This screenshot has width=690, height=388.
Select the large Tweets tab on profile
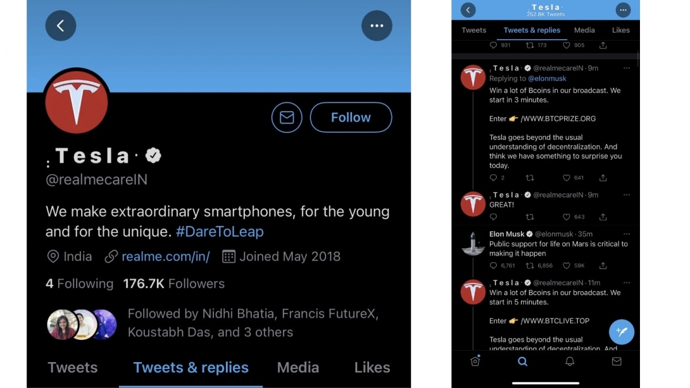[72, 367]
